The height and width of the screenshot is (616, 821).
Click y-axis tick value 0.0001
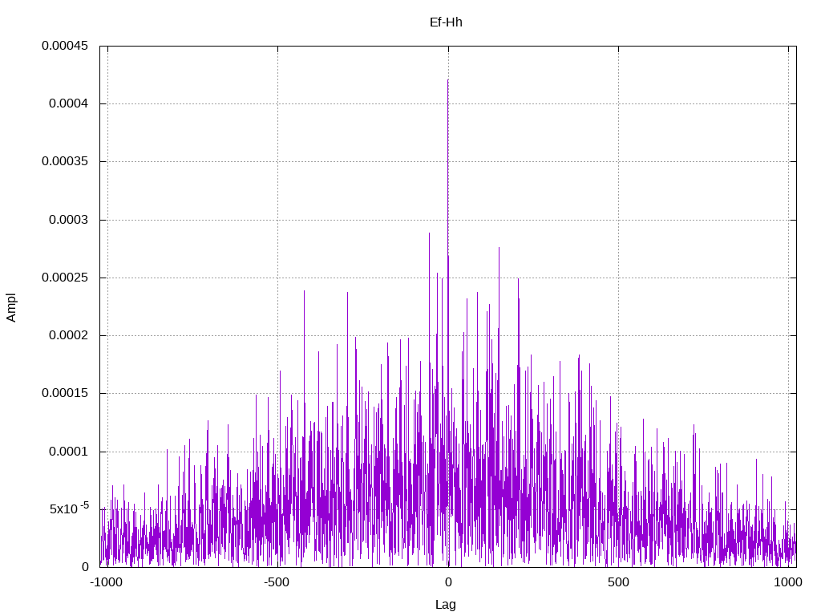coord(69,452)
